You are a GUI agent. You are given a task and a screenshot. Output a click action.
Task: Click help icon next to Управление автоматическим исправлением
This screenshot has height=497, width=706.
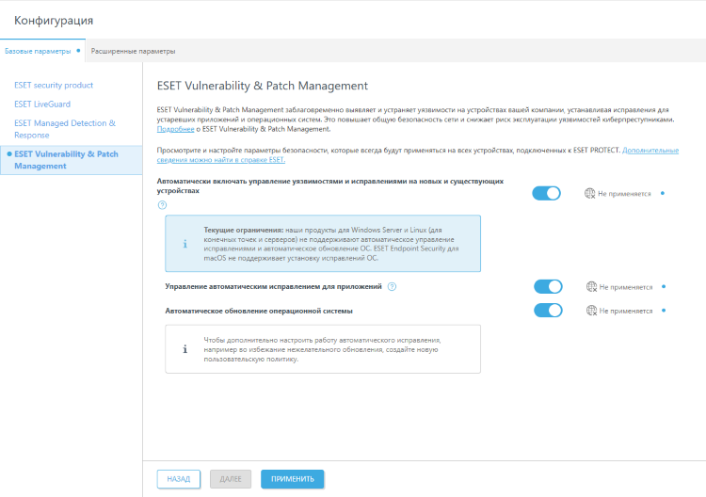point(392,286)
